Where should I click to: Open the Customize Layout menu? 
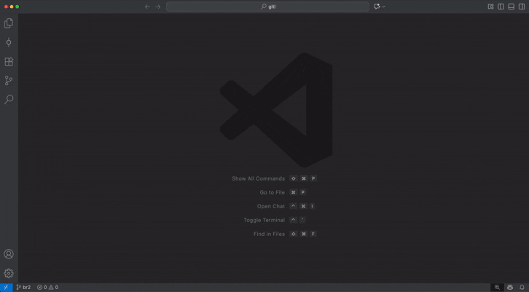coord(490,7)
